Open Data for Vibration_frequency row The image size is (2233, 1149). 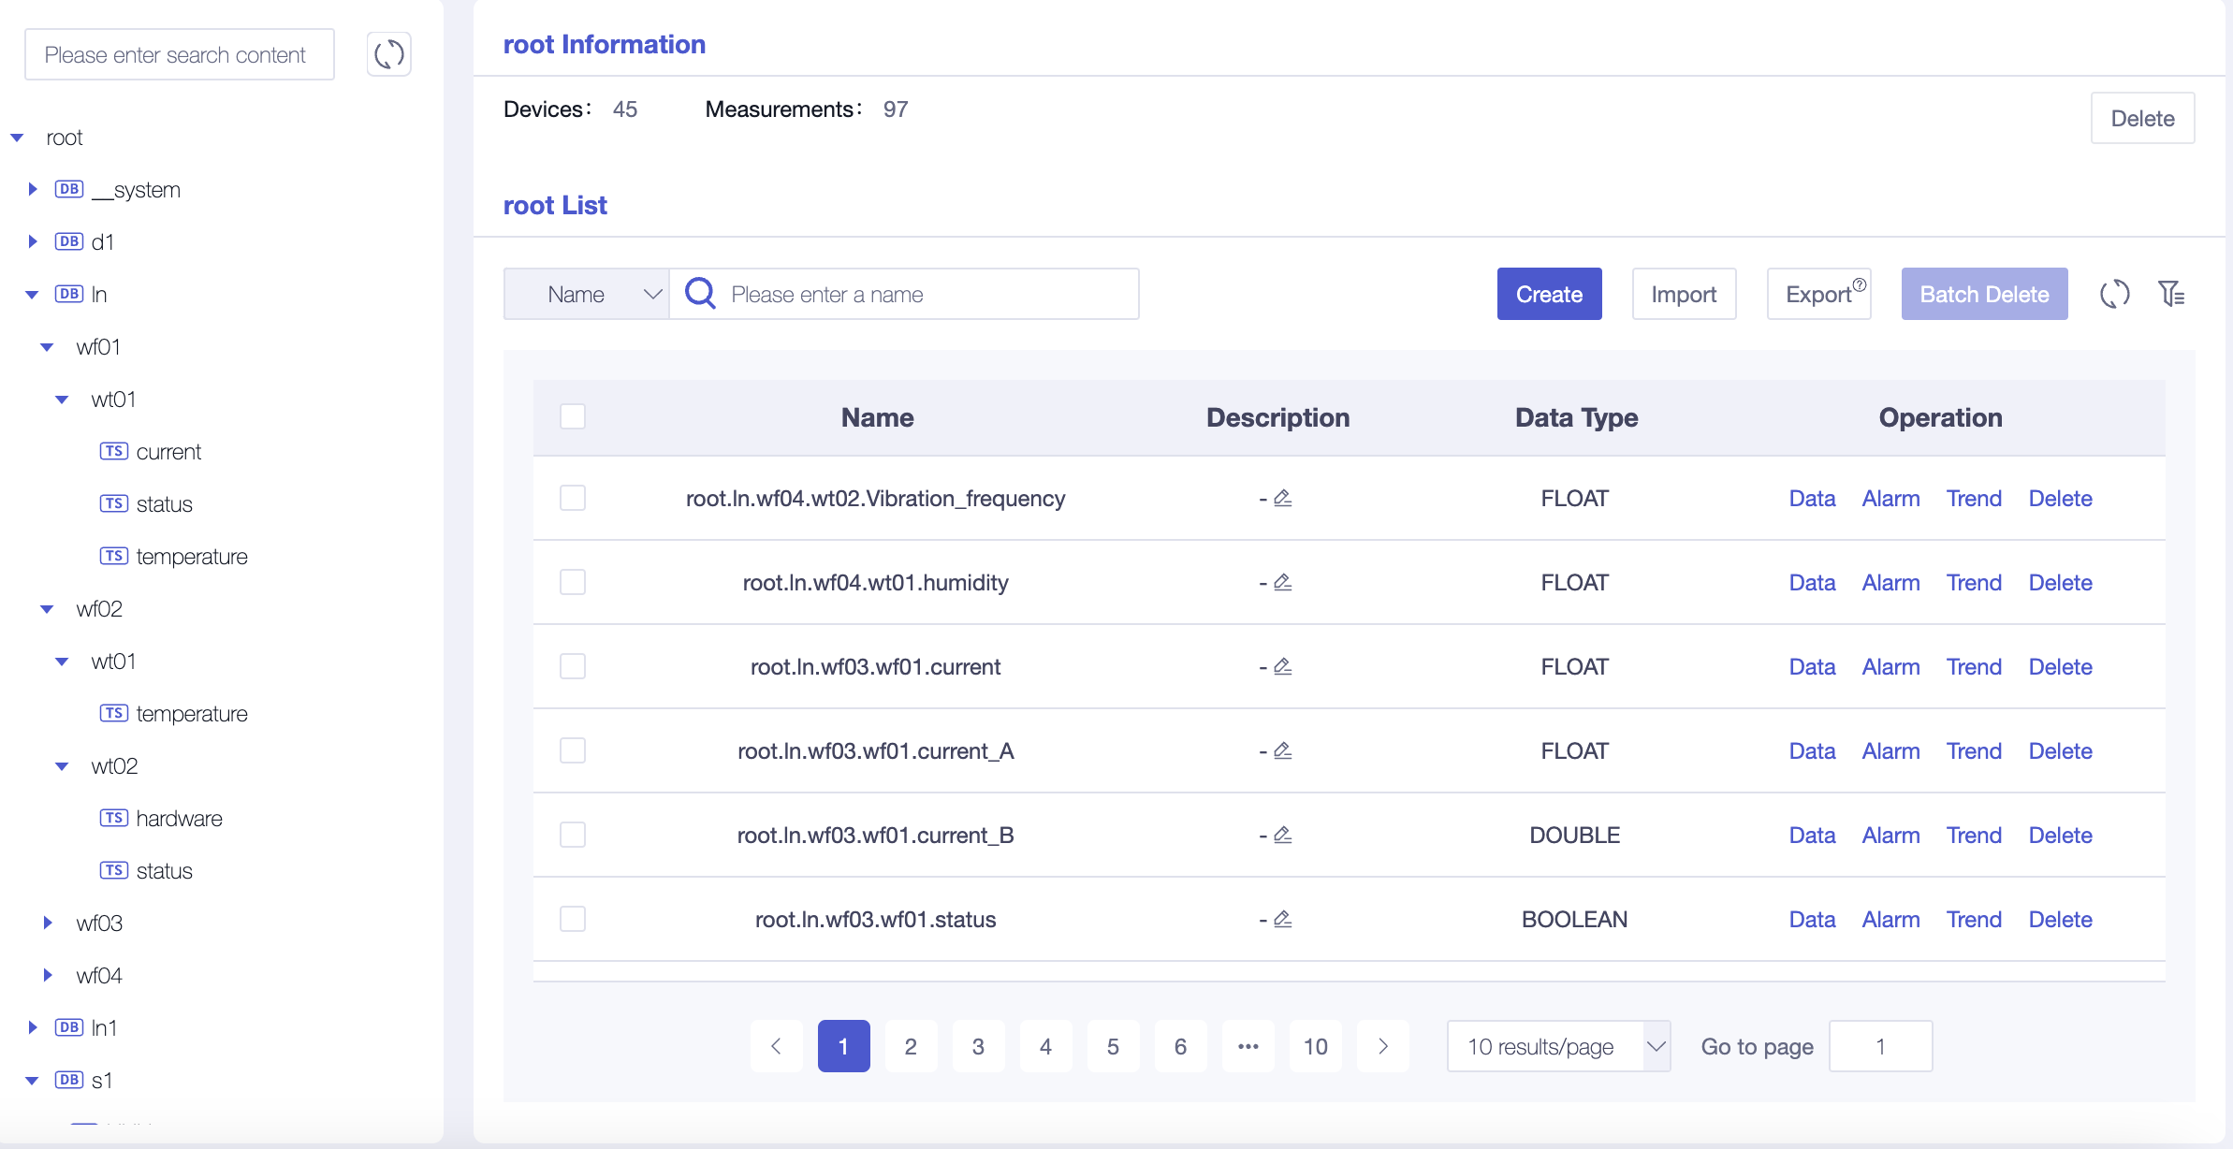(x=1812, y=498)
